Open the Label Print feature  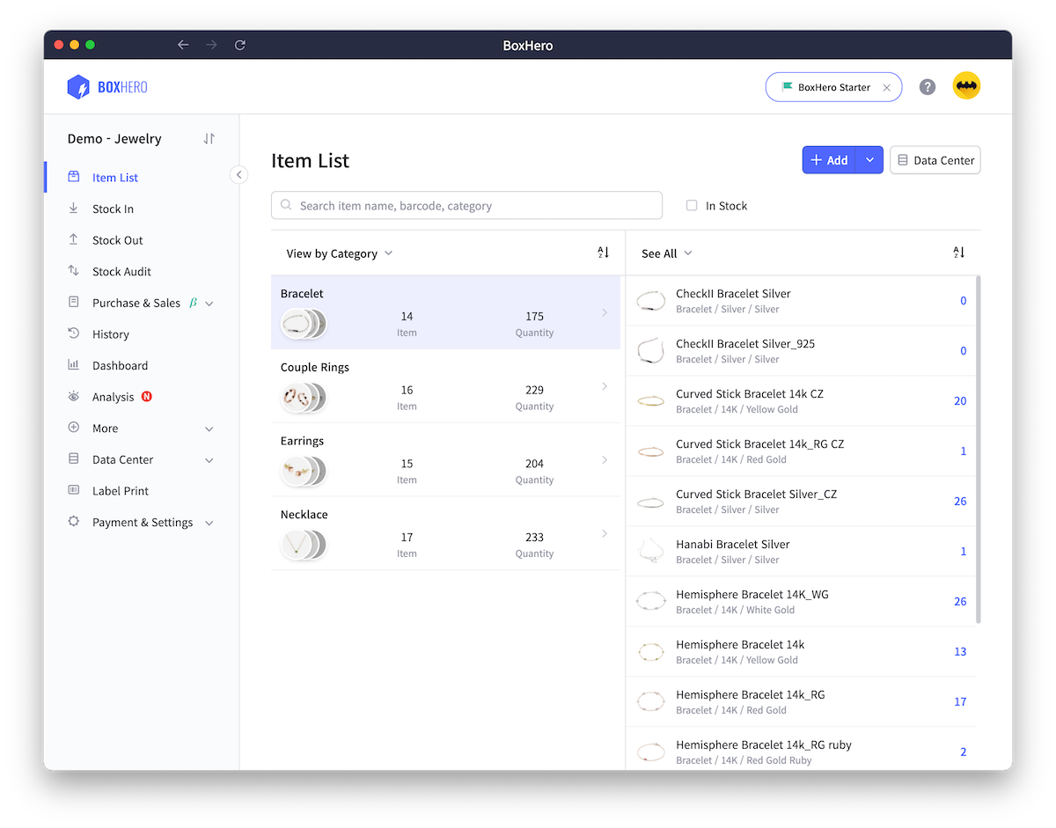[119, 490]
